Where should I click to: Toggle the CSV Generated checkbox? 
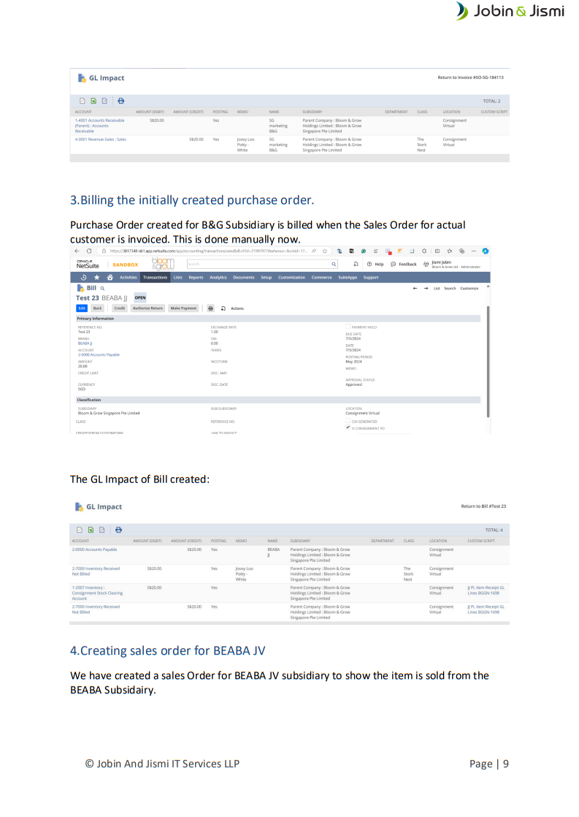[x=348, y=421]
